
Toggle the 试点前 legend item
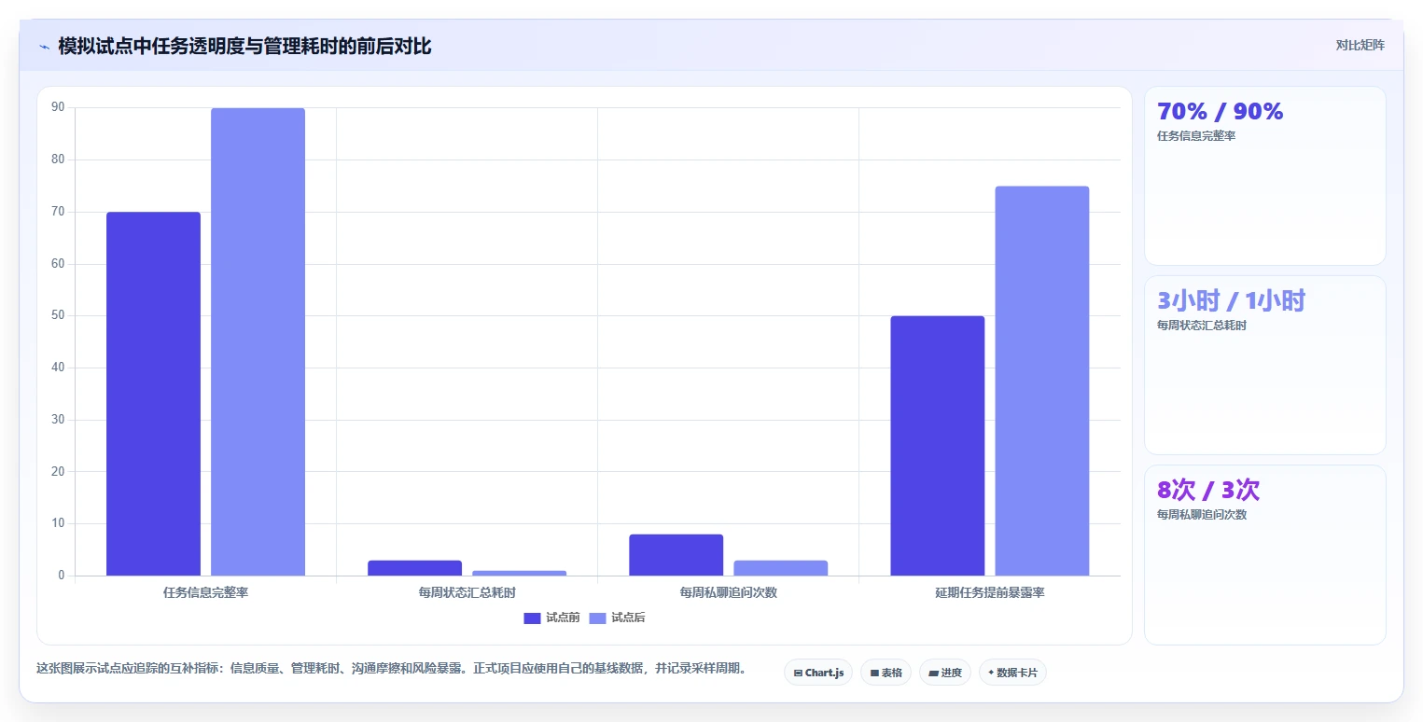click(x=551, y=618)
